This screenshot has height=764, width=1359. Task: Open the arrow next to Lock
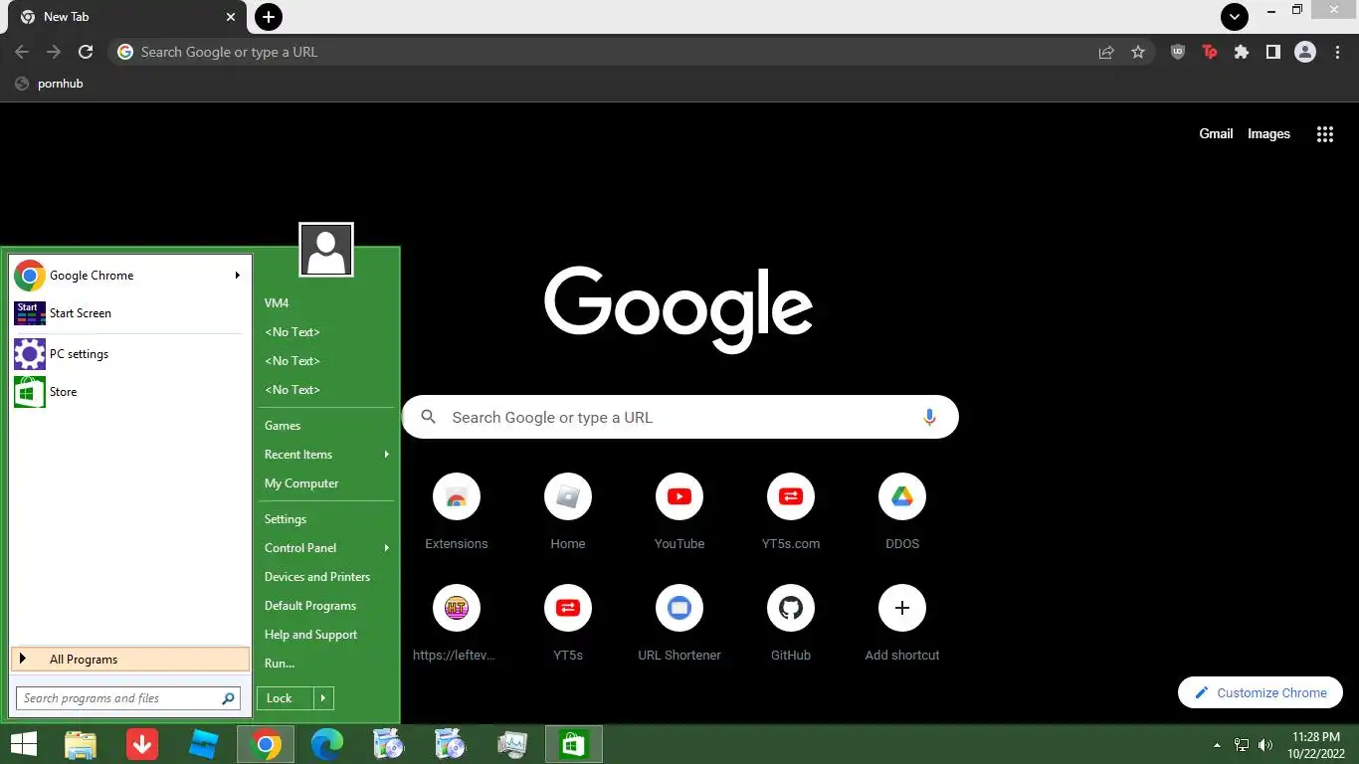(323, 698)
